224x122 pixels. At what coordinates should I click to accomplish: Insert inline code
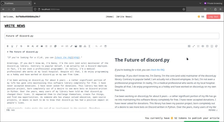62,46
